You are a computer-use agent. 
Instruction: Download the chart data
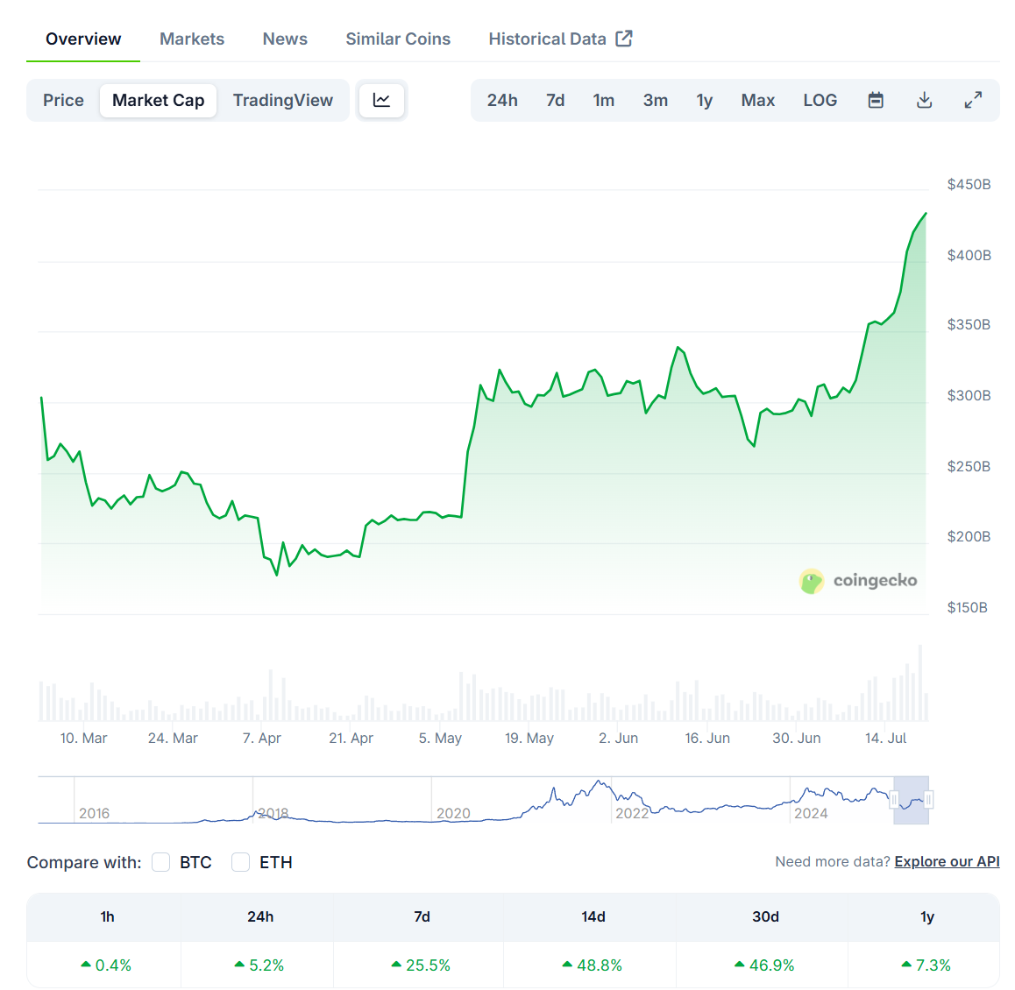click(x=924, y=100)
